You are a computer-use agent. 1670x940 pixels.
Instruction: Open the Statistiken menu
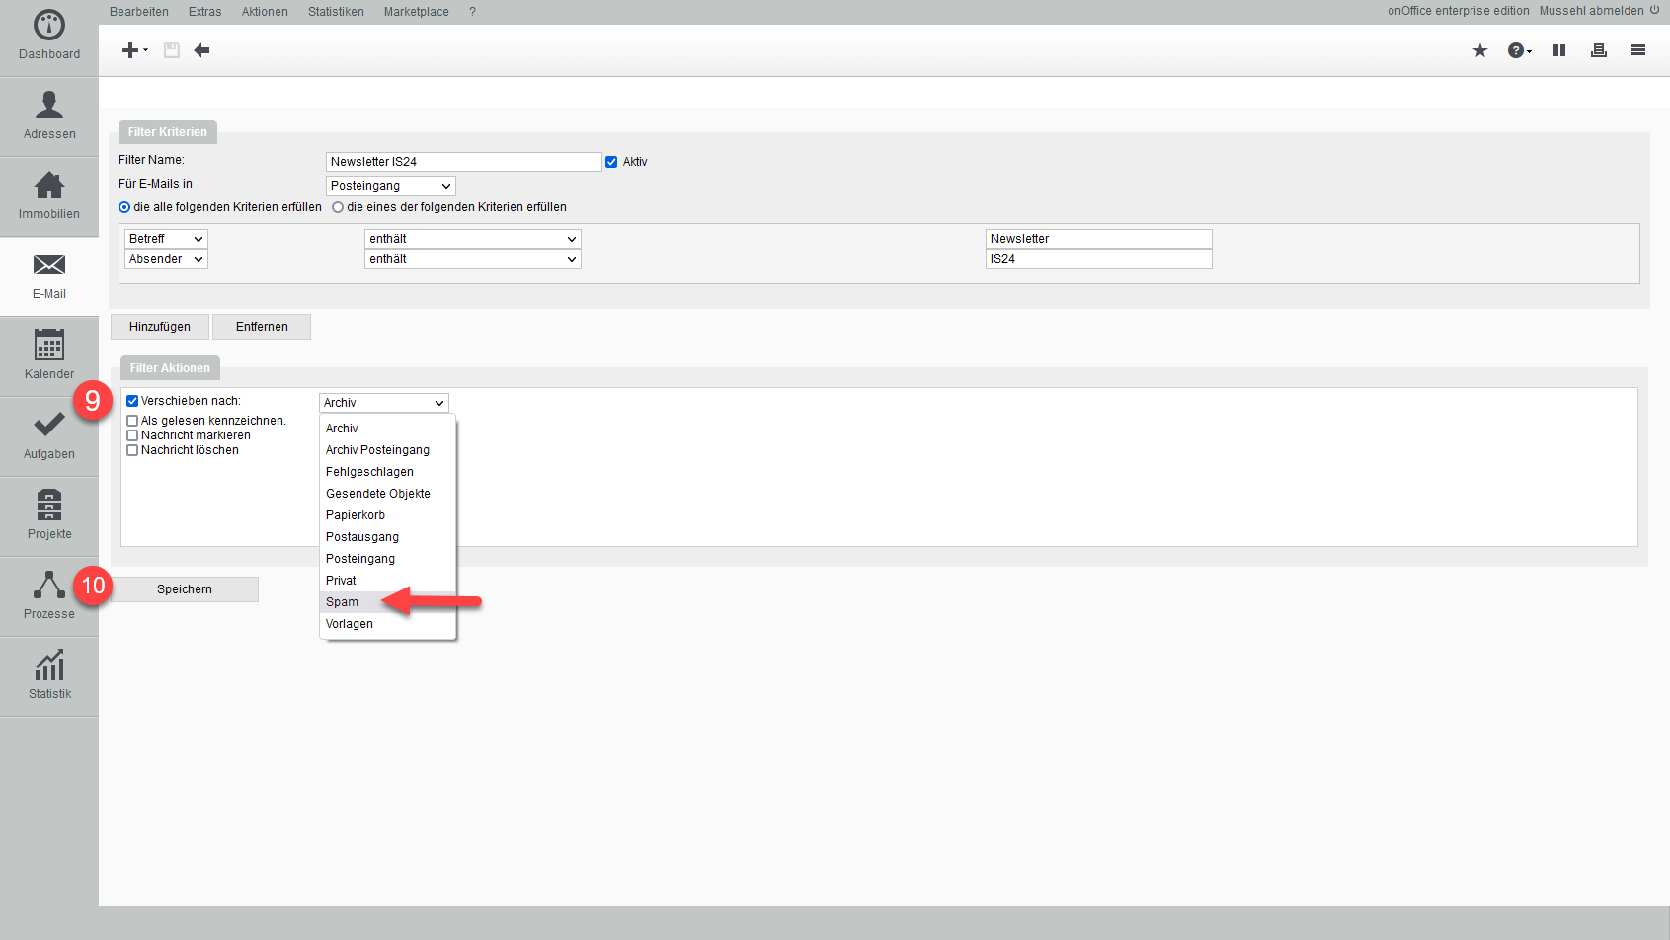(336, 12)
